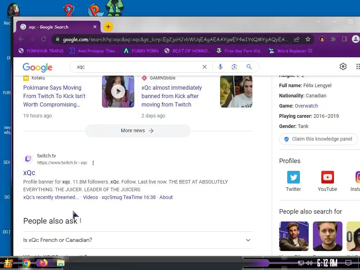Select the xqc - Google Search tab
This screenshot has height=270, width=360.
click(58, 27)
